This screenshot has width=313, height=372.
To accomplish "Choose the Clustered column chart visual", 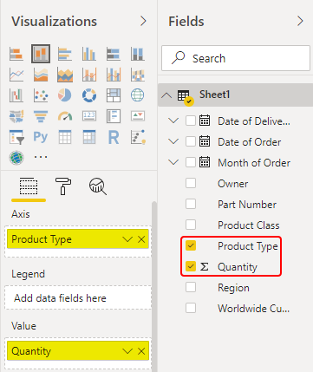I will [x=89, y=54].
